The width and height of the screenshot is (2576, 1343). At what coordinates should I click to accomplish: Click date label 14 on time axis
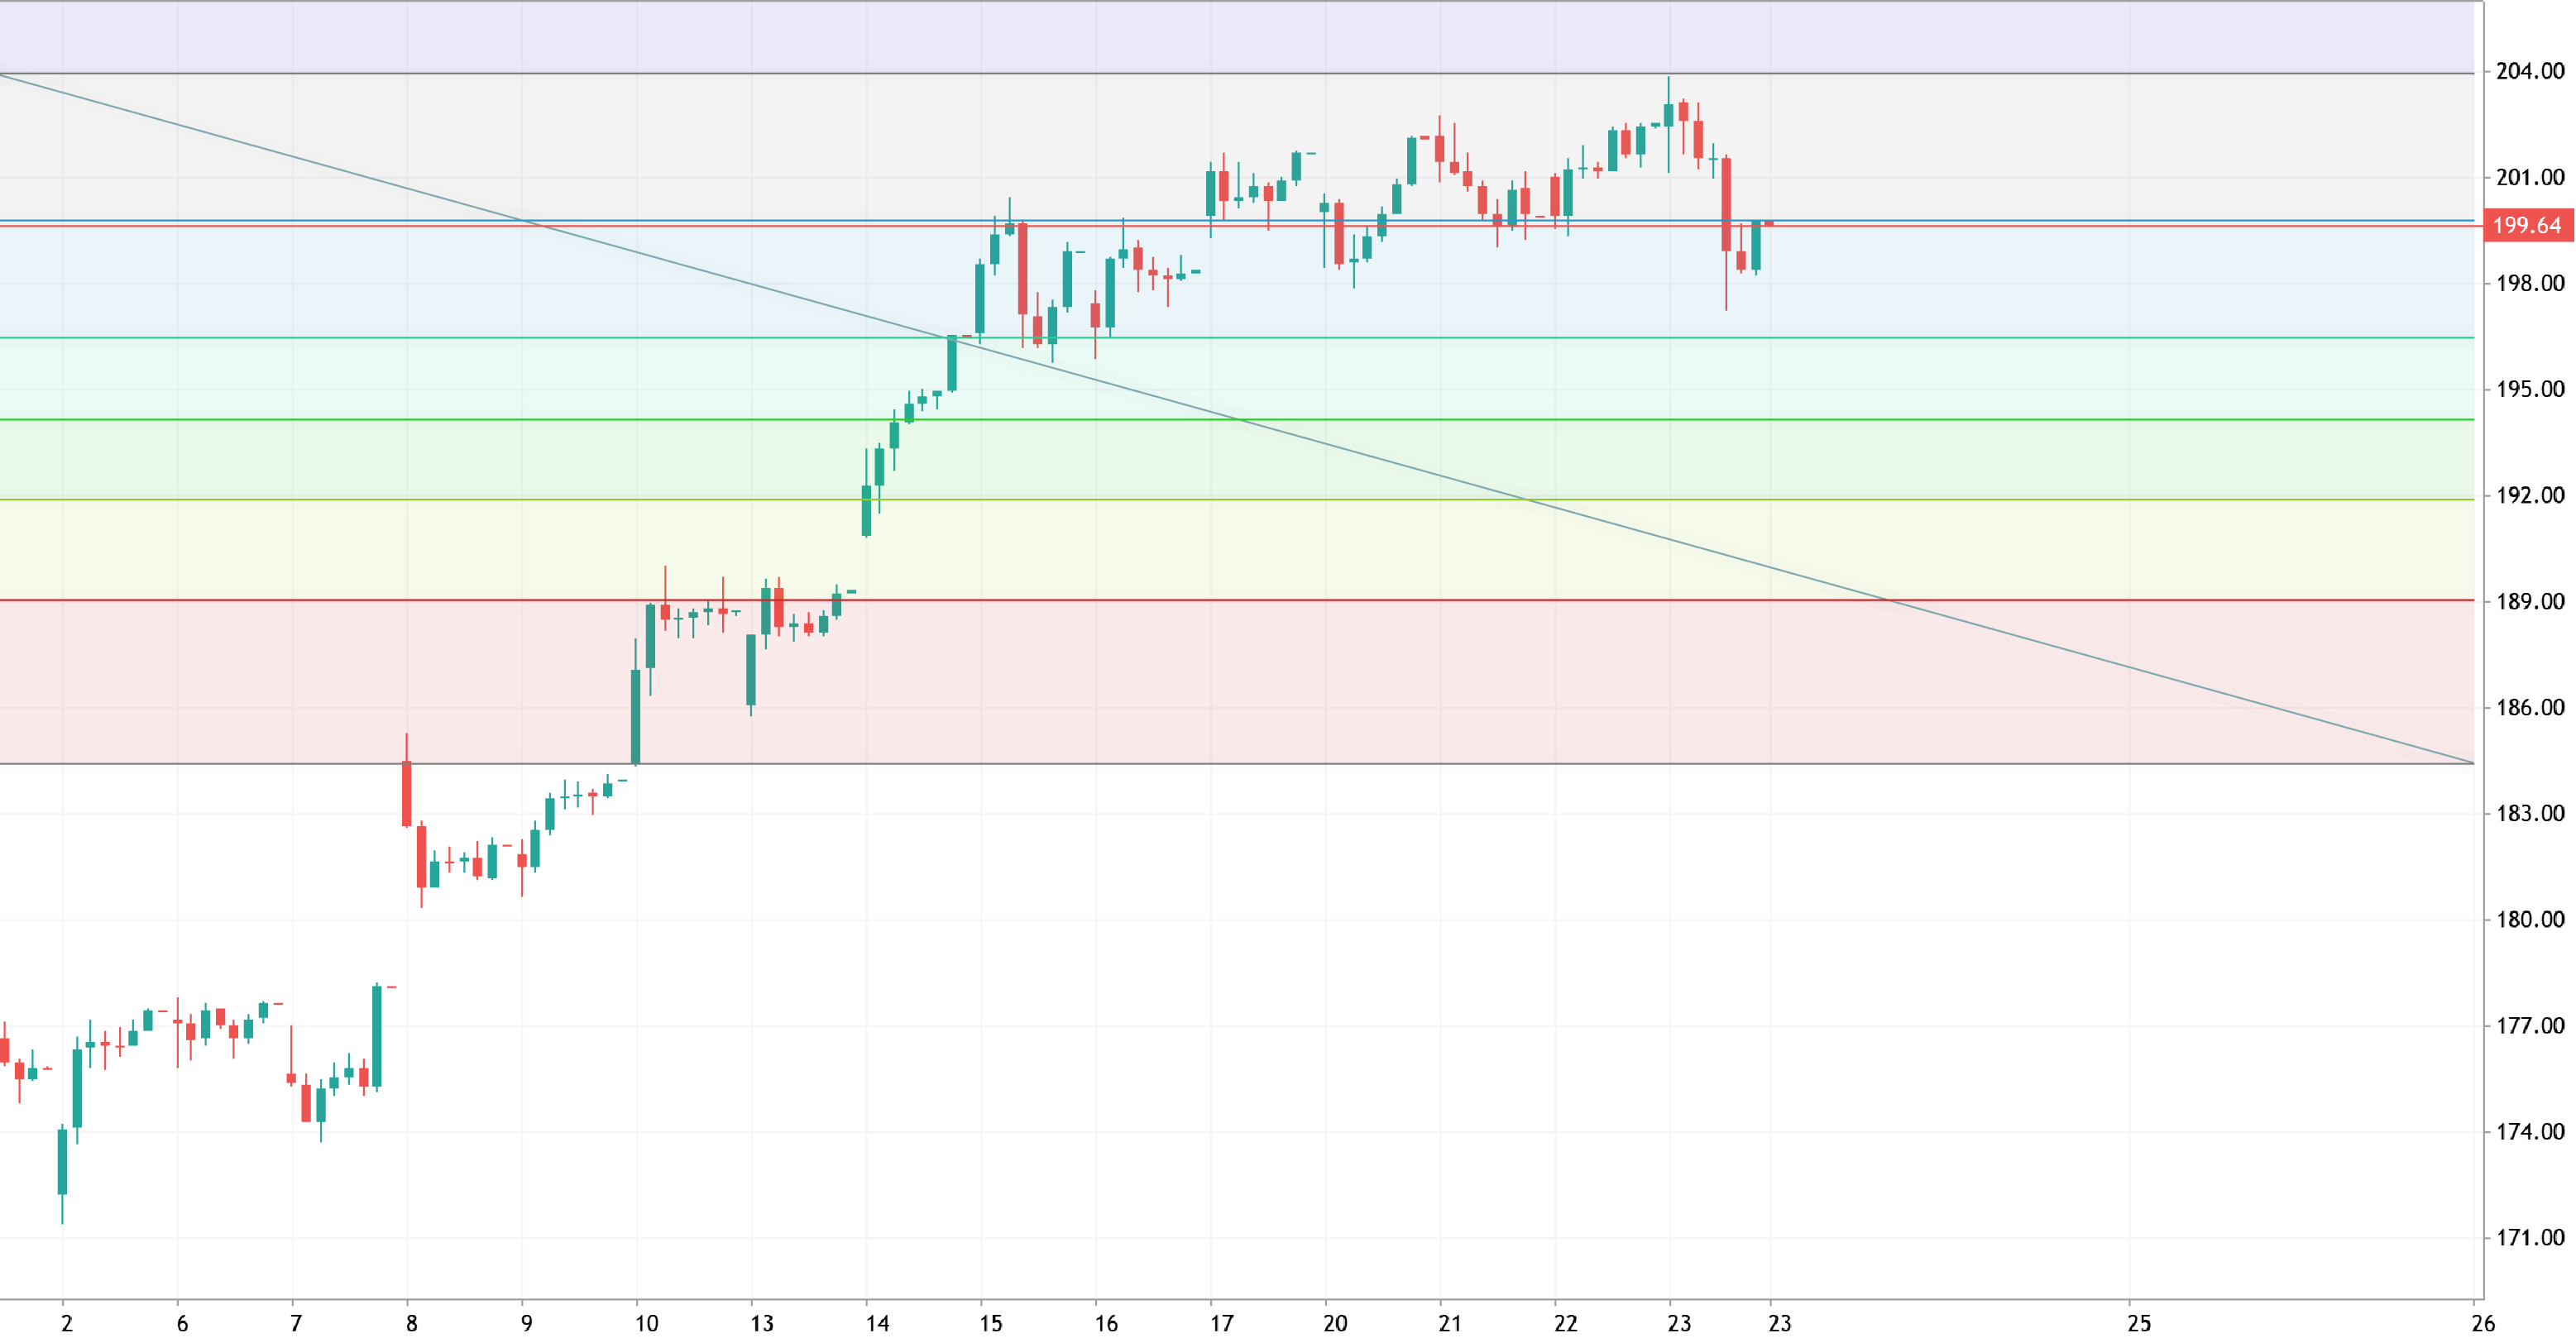[877, 1323]
